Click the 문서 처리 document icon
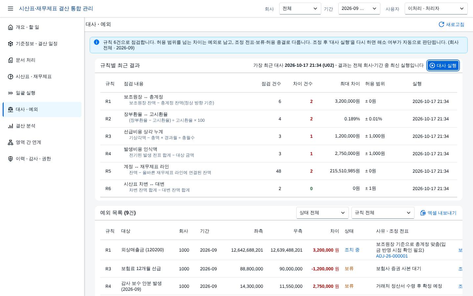Screen dimensions: 473x296 coord(11,60)
